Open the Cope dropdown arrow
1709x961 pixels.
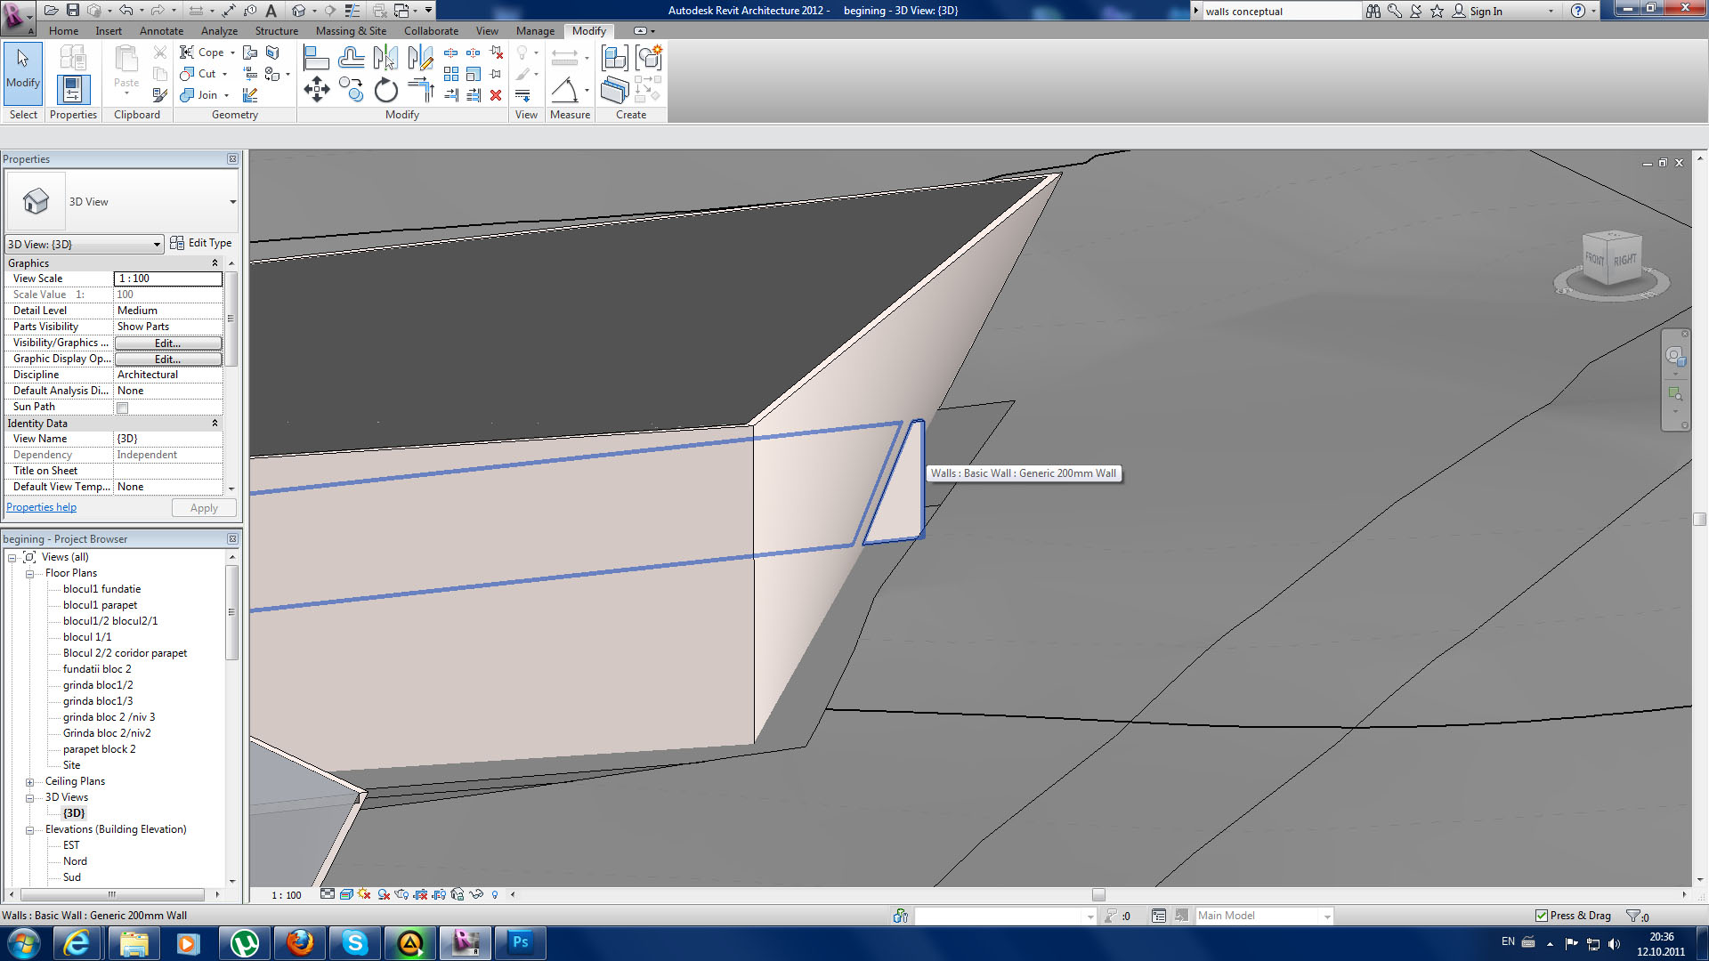click(233, 52)
